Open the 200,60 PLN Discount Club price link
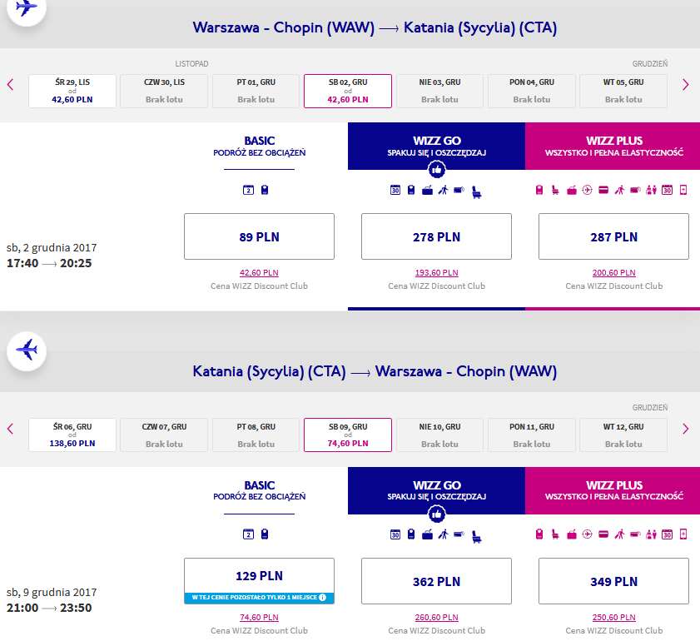The image size is (700, 641). click(x=613, y=273)
